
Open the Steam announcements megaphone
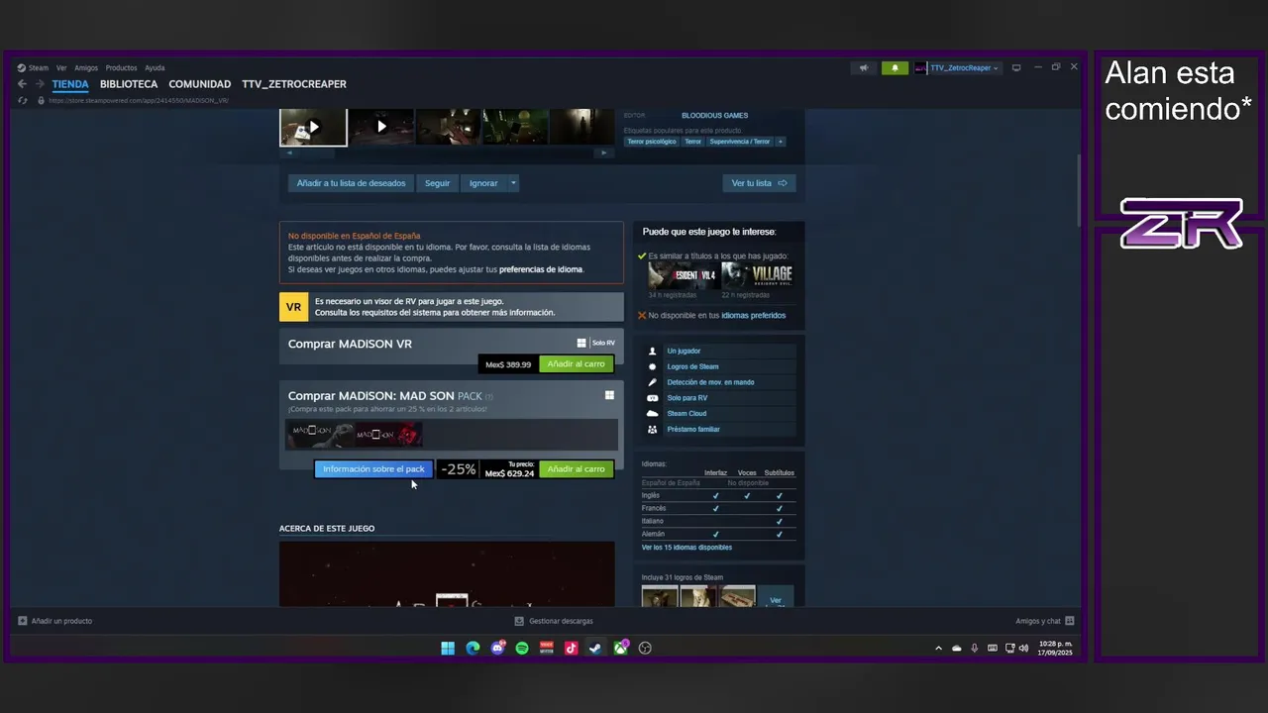pyautogui.click(x=864, y=68)
